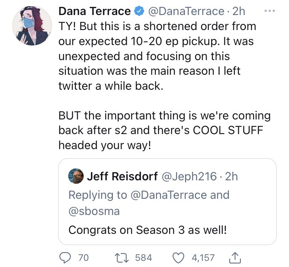289x267 pixels.
Task: Go to the Dana Terrace display name
Action: 94,12
